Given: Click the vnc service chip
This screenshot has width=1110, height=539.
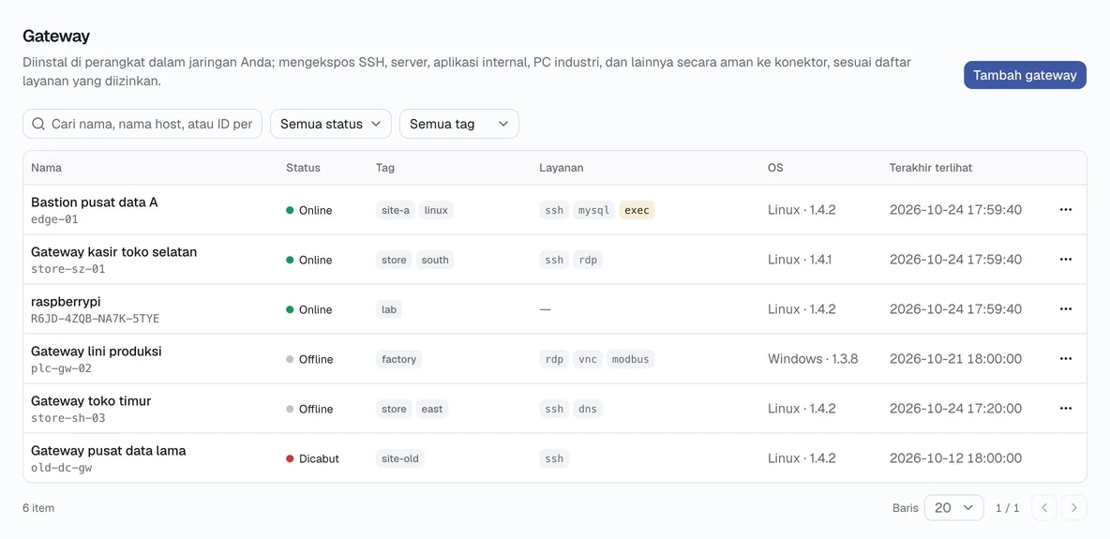Looking at the screenshot, I should point(588,359).
